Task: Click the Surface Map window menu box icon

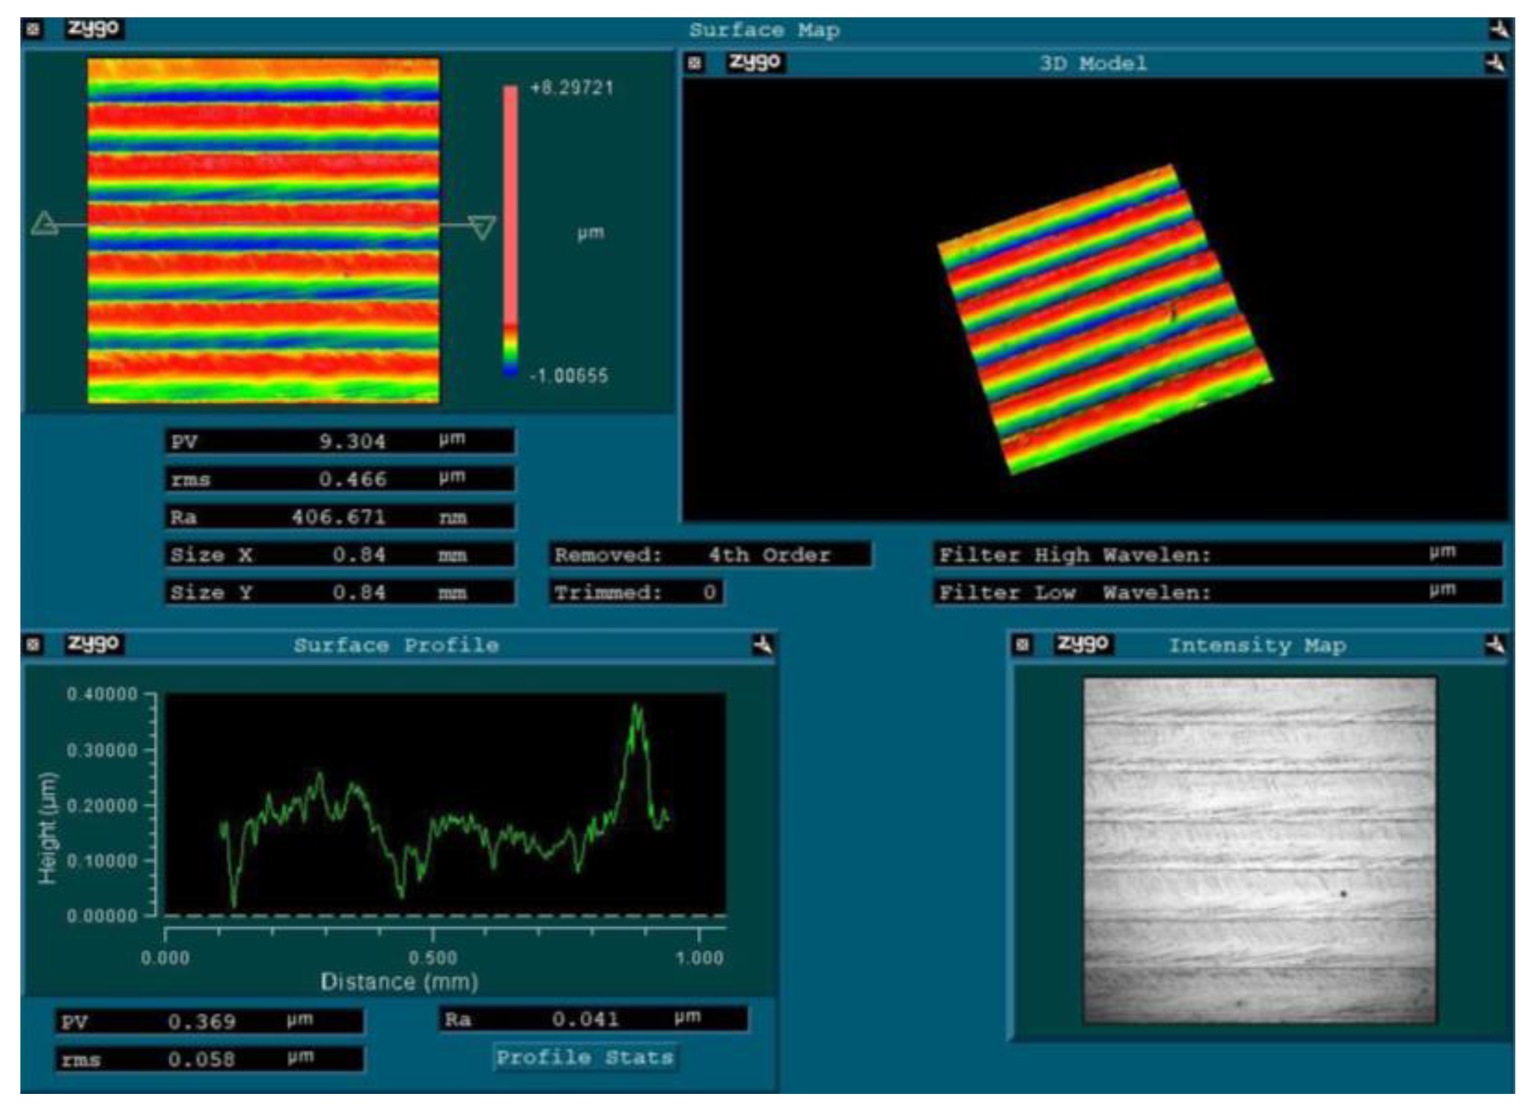Action: tap(33, 30)
